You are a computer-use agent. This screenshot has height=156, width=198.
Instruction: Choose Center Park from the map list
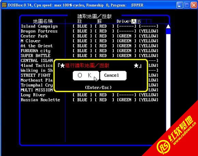point(34,36)
